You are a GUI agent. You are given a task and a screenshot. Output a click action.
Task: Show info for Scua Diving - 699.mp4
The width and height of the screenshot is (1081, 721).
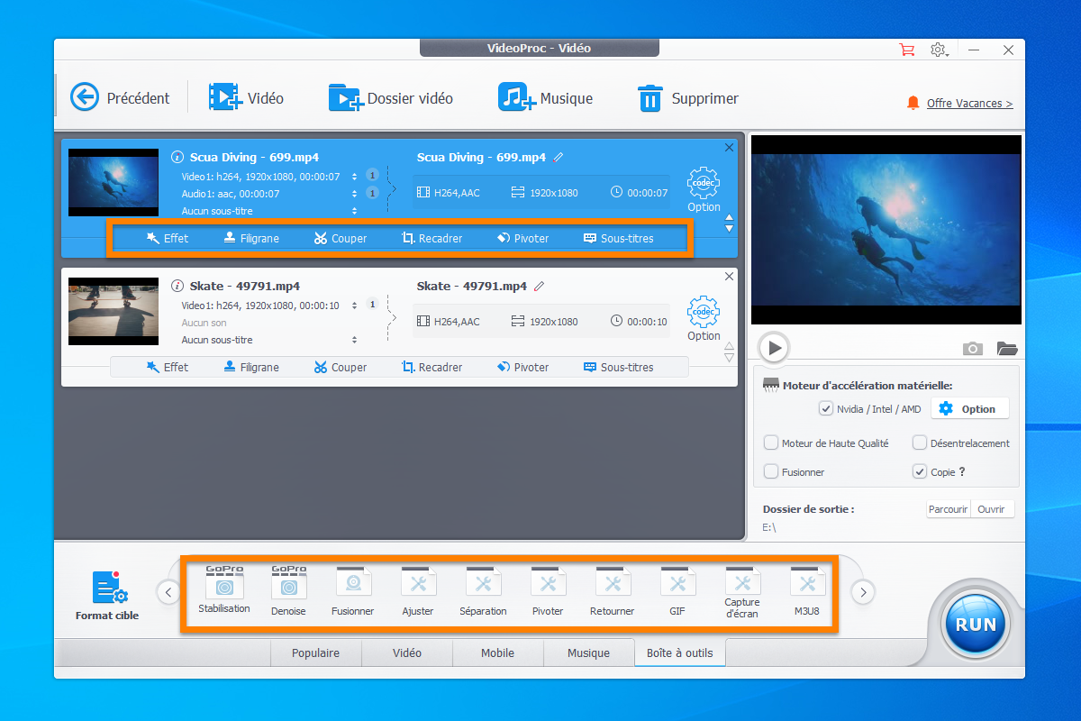click(177, 157)
